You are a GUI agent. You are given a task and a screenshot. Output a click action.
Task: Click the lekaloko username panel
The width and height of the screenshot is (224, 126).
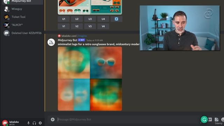[x=14, y=123]
